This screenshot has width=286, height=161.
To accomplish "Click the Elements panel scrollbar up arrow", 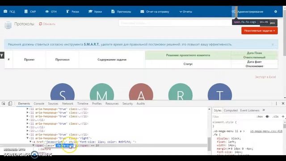I will (x=209, y=109).
